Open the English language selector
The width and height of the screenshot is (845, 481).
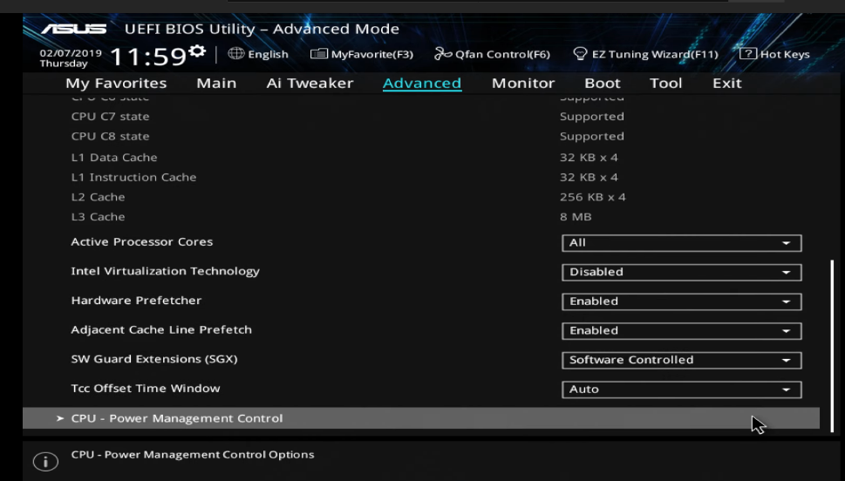[258, 54]
